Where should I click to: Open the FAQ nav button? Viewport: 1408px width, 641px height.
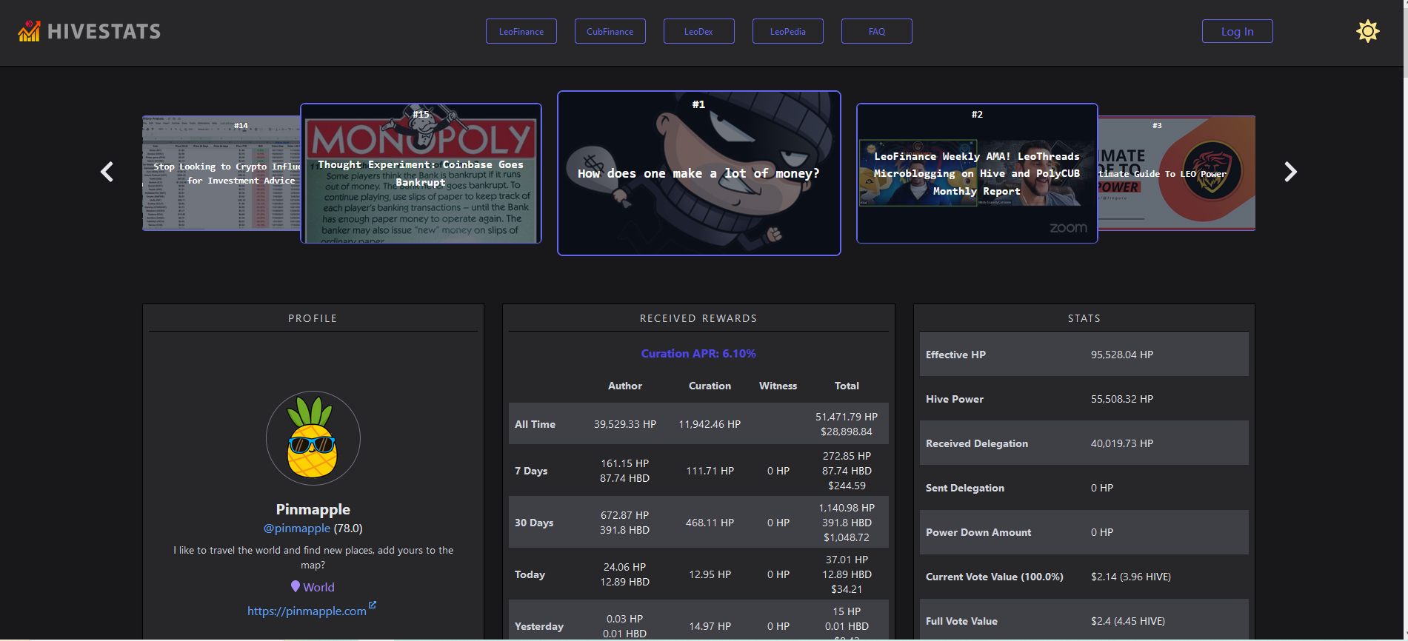point(877,31)
